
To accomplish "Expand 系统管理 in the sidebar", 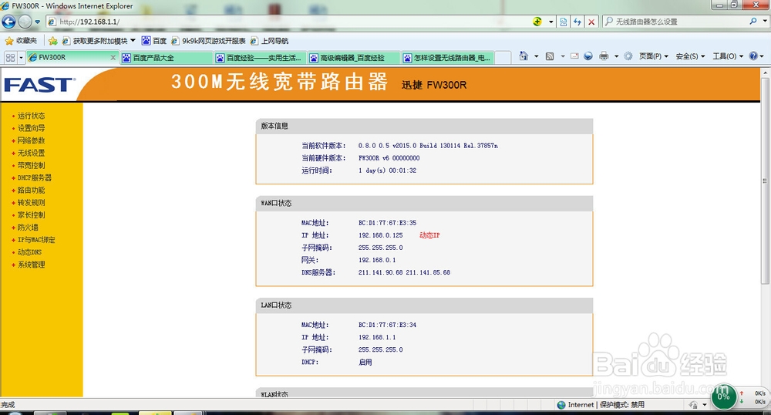I will 31,265.
